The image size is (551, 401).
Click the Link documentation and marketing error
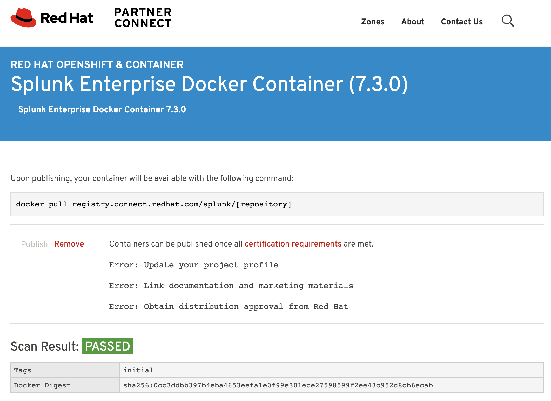(x=231, y=286)
